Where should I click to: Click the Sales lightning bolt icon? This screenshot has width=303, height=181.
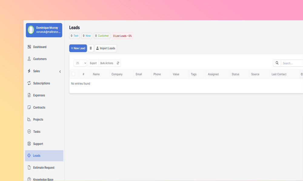(x=29, y=71)
